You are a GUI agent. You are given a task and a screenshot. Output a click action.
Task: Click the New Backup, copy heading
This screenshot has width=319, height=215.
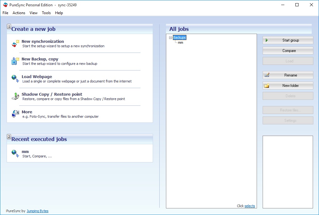pyautogui.click(x=40, y=59)
